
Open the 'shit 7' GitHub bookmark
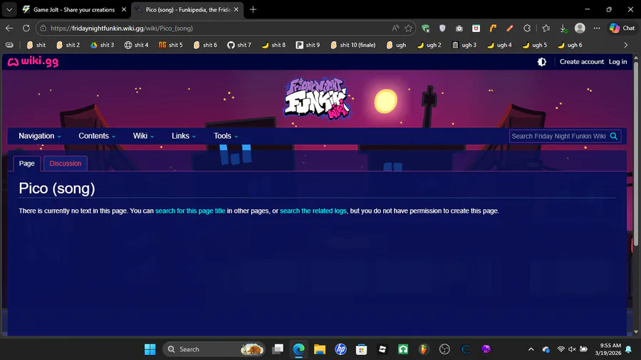pyautogui.click(x=239, y=45)
